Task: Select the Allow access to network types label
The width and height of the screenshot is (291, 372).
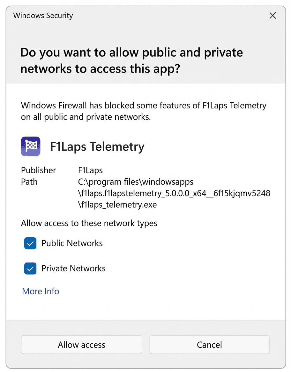Action: 89,223
